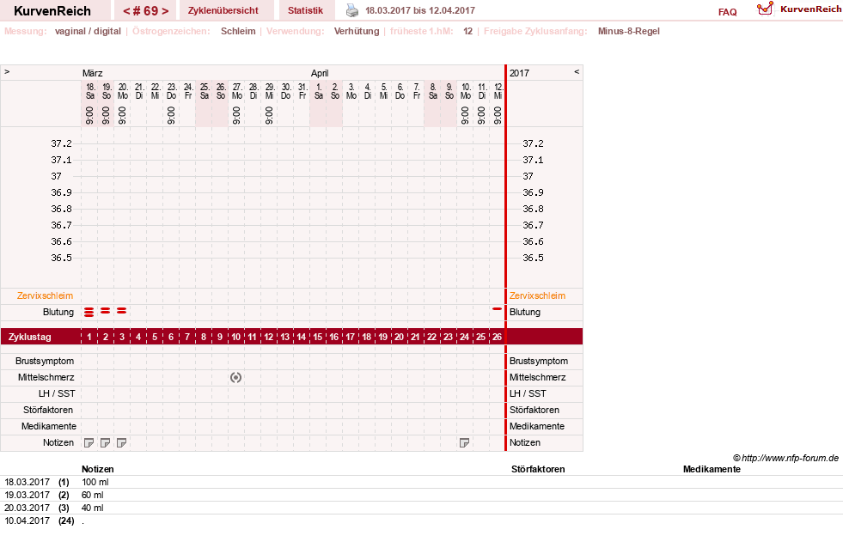This screenshot has height=554, width=843.
Task: Click the 'Verhütung' usage value
Action: tap(357, 31)
